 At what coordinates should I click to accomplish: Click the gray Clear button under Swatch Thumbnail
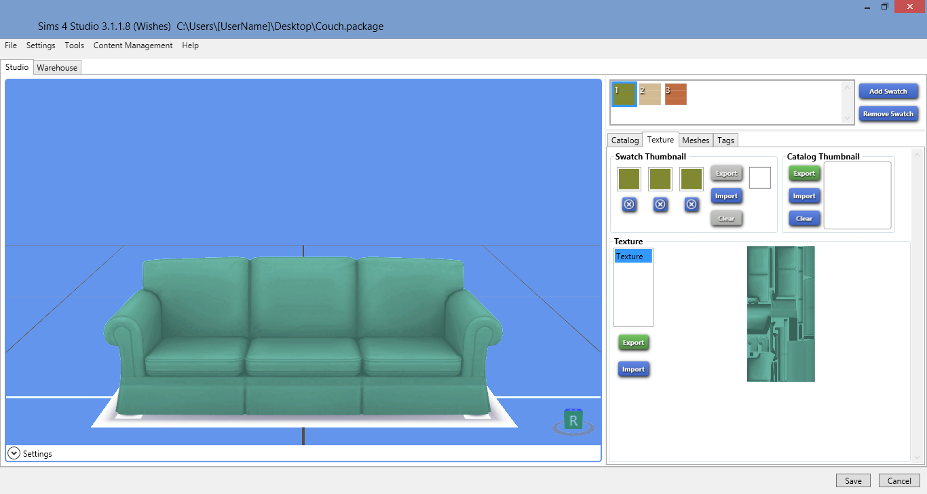pyautogui.click(x=726, y=218)
